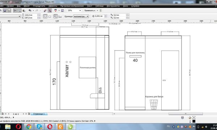This screenshot has height=130, width=217.
Task: Click the Print icon in the toolbar
Action: click(x=9, y=10)
